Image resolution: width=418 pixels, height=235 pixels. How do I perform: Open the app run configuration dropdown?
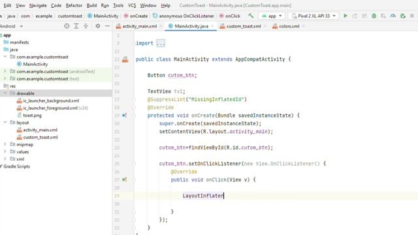pyautogui.click(x=272, y=16)
